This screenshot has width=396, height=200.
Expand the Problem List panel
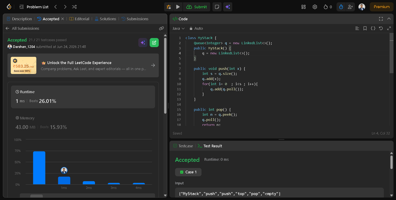(x=34, y=7)
